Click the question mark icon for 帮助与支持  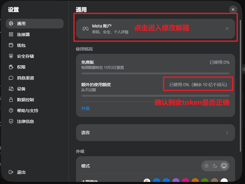[11, 111]
